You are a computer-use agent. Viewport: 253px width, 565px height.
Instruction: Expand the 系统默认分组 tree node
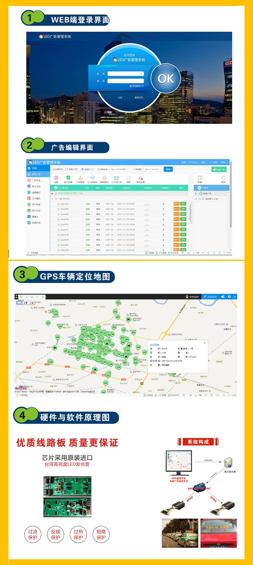click(x=196, y=199)
